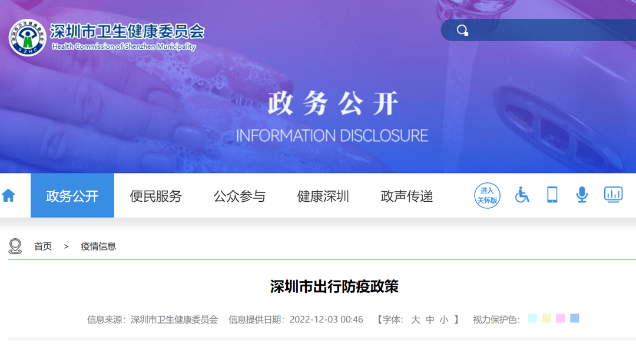Open the data chart monitor icon
The image size is (636, 350).
coord(613,195)
